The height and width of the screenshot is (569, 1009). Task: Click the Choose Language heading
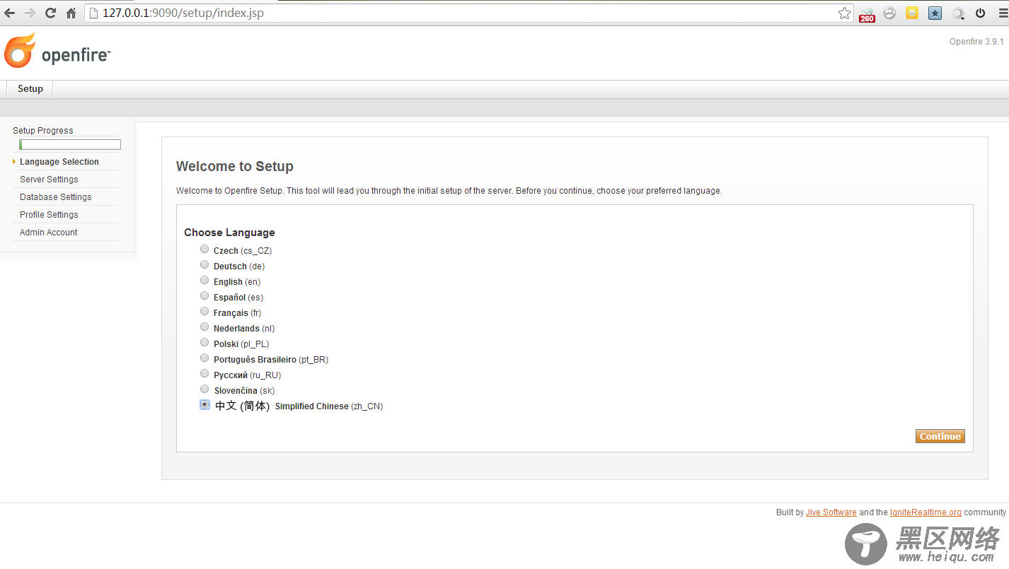(x=229, y=233)
